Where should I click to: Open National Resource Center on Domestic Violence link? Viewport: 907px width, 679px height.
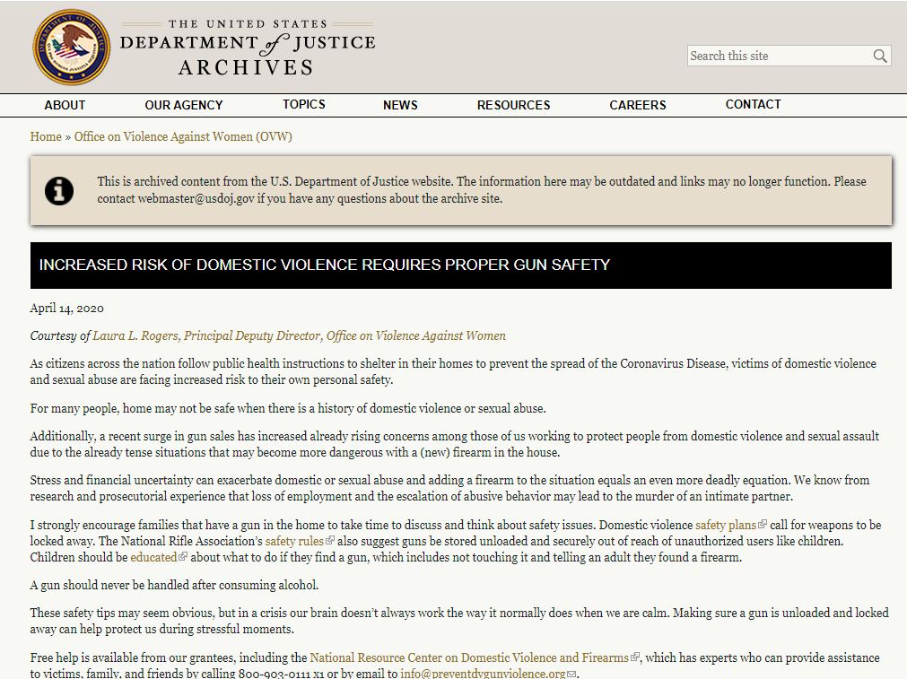(469, 657)
